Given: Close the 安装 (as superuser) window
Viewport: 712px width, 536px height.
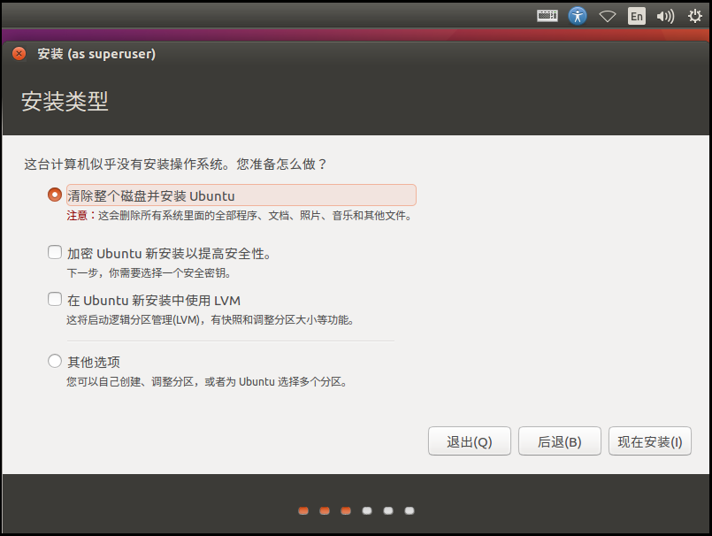Looking at the screenshot, I should [x=19, y=54].
